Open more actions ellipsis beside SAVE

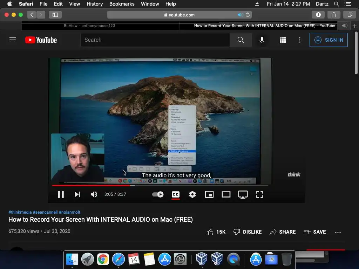[x=338, y=233]
